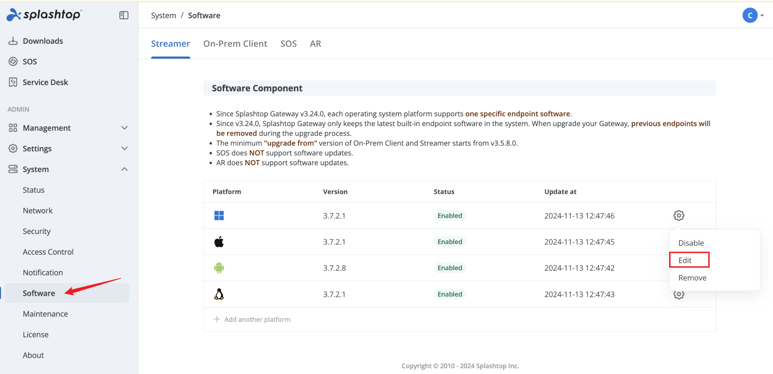Click the Software Component heading
Image resolution: width=773 pixels, height=374 pixels.
(257, 88)
